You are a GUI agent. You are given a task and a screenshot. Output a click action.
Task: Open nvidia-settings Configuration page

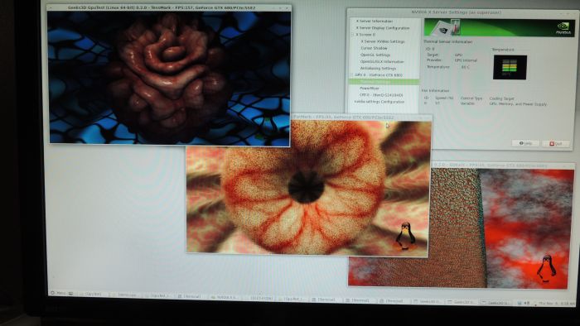pos(379,102)
